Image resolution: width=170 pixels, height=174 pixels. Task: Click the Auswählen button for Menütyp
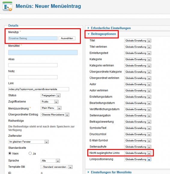point(67,38)
